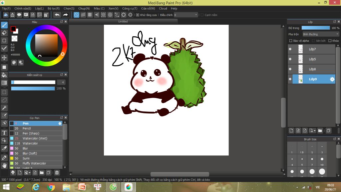Adjust the Độ trong opacity slider
The image size is (341, 192).
316,28
